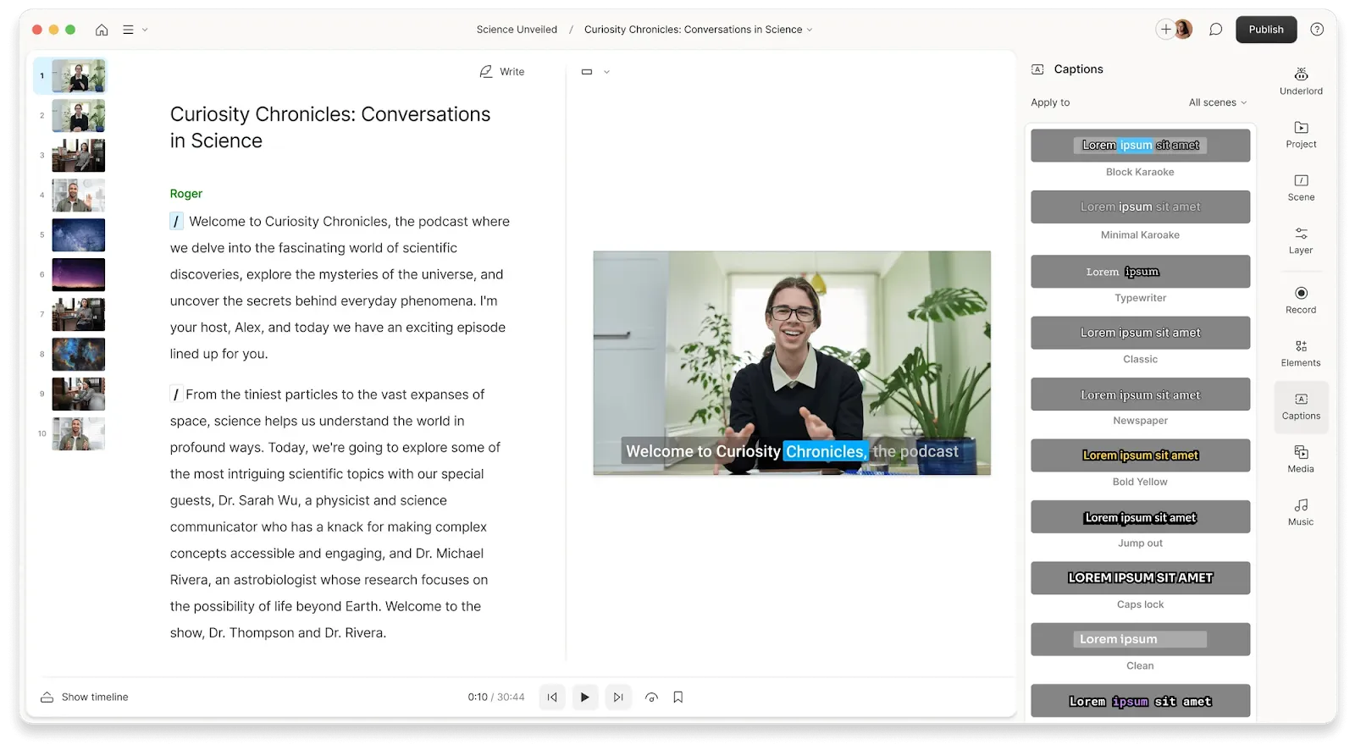Open the Elements panel
The height and width of the screenshot is (750, 1355).
point(1301,353)
